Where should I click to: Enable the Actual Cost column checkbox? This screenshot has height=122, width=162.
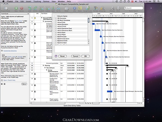pyautogui.click(x=56, y=22)
